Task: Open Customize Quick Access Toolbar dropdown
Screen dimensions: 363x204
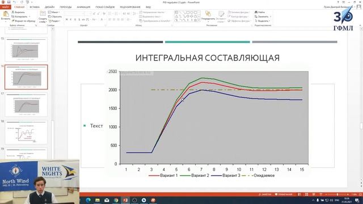Action: coord(32,2)
